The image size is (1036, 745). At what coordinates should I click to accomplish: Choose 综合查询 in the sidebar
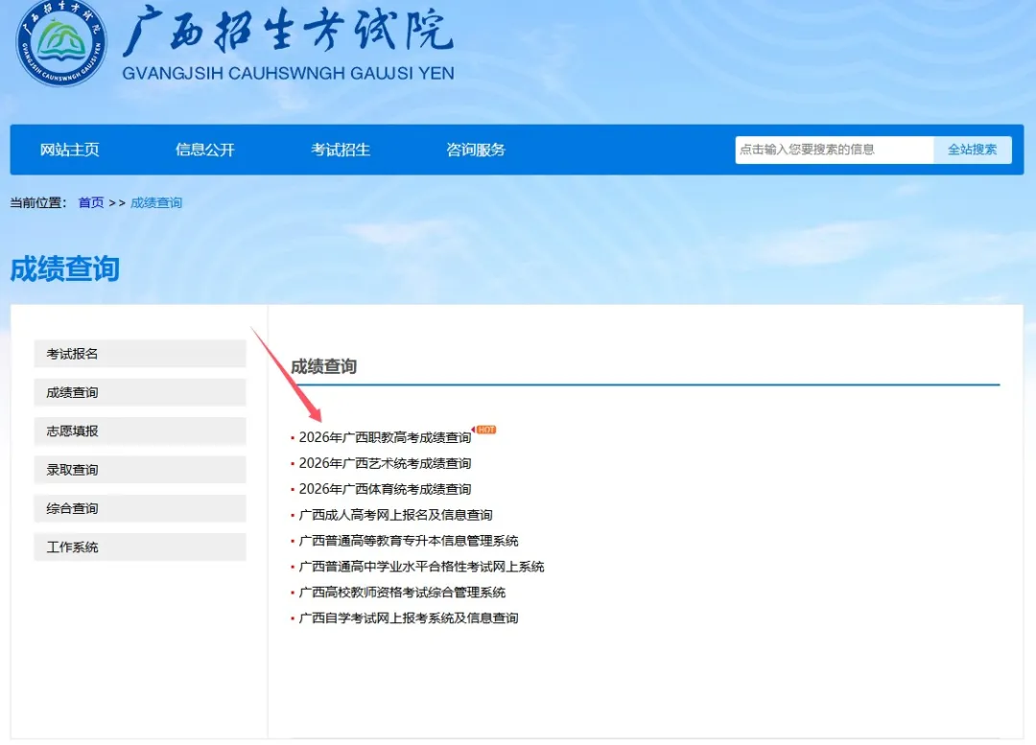coord(140,508)
